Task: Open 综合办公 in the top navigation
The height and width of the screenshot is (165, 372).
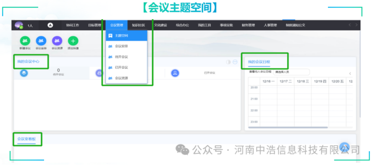Action: pos(183,25)
